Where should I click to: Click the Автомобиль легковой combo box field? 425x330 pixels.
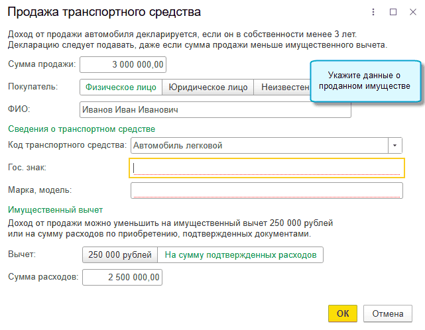[259, 145]
